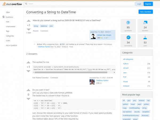Screen dimensions: 160x120
Task: Downvote the question with the down arrow
Action: [29, 30]
